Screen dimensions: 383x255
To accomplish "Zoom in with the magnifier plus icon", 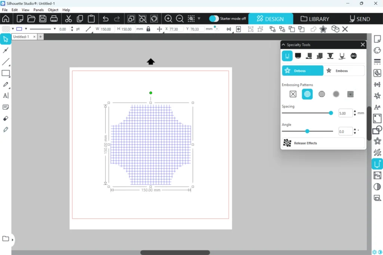I will pos(168,19).
